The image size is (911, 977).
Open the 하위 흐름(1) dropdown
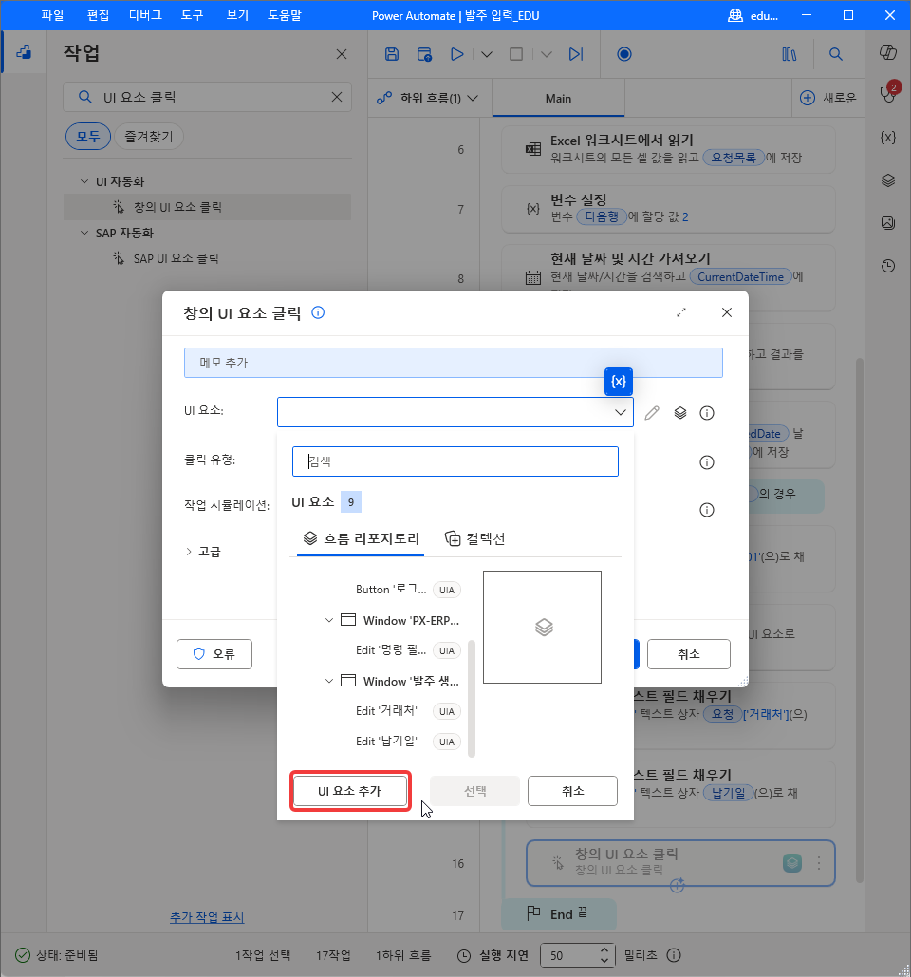click(x=428, y=99)
